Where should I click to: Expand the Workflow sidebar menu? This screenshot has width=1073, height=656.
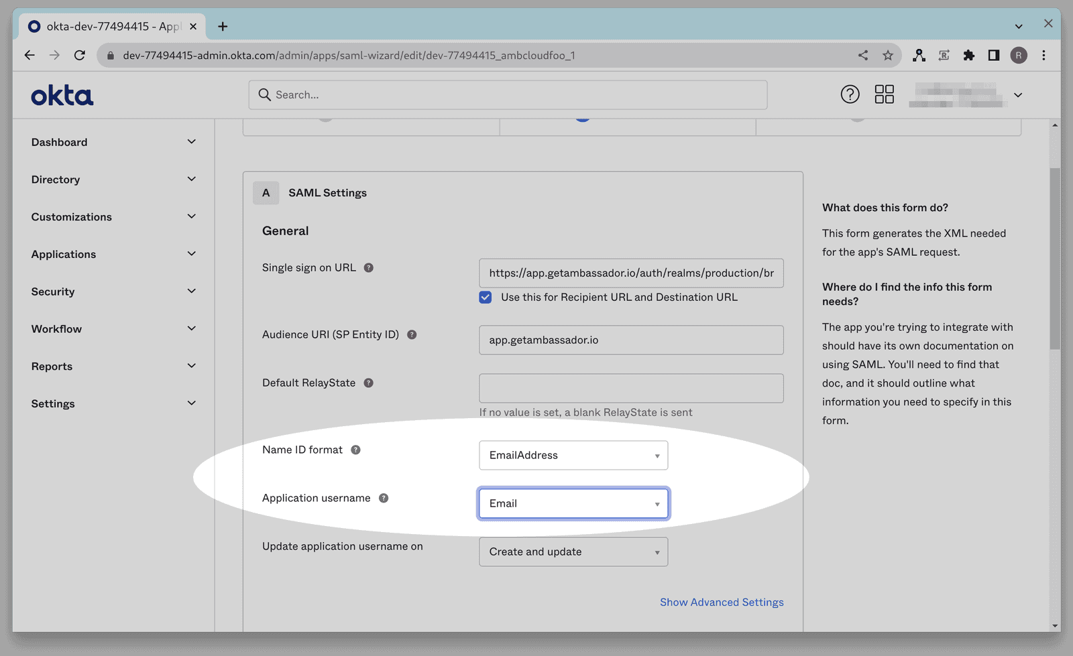(x=113, y=329)
